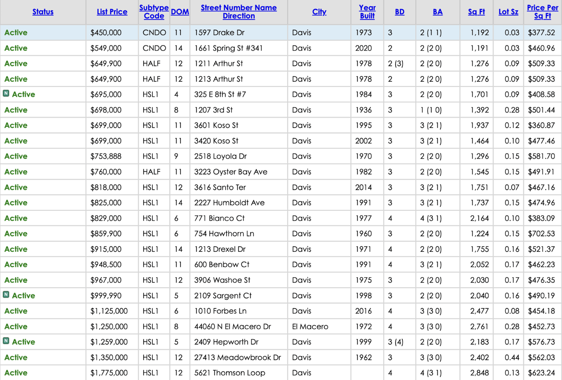This screenshot has width=562, height=380.
Task: Select the $1,125,000 list price
Action: coord(109,311)
